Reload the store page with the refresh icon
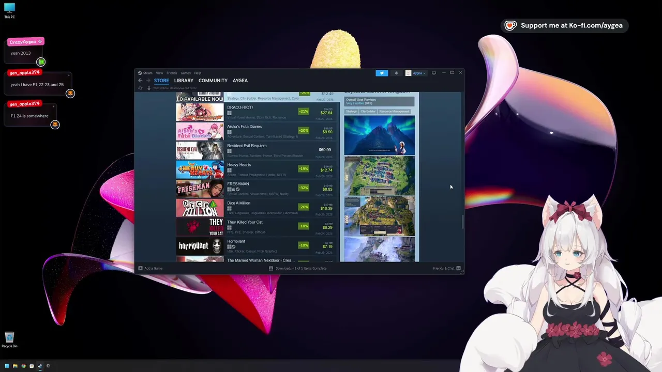 (140, 88)
